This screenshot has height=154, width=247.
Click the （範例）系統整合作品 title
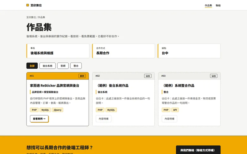(x=178, y=86)
